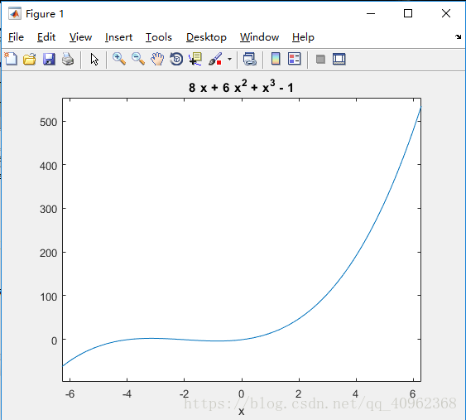Click the x-axis tick label -4
Image resolution: width=466 pixels, height=420 pixels.
(x=127, y=394)
